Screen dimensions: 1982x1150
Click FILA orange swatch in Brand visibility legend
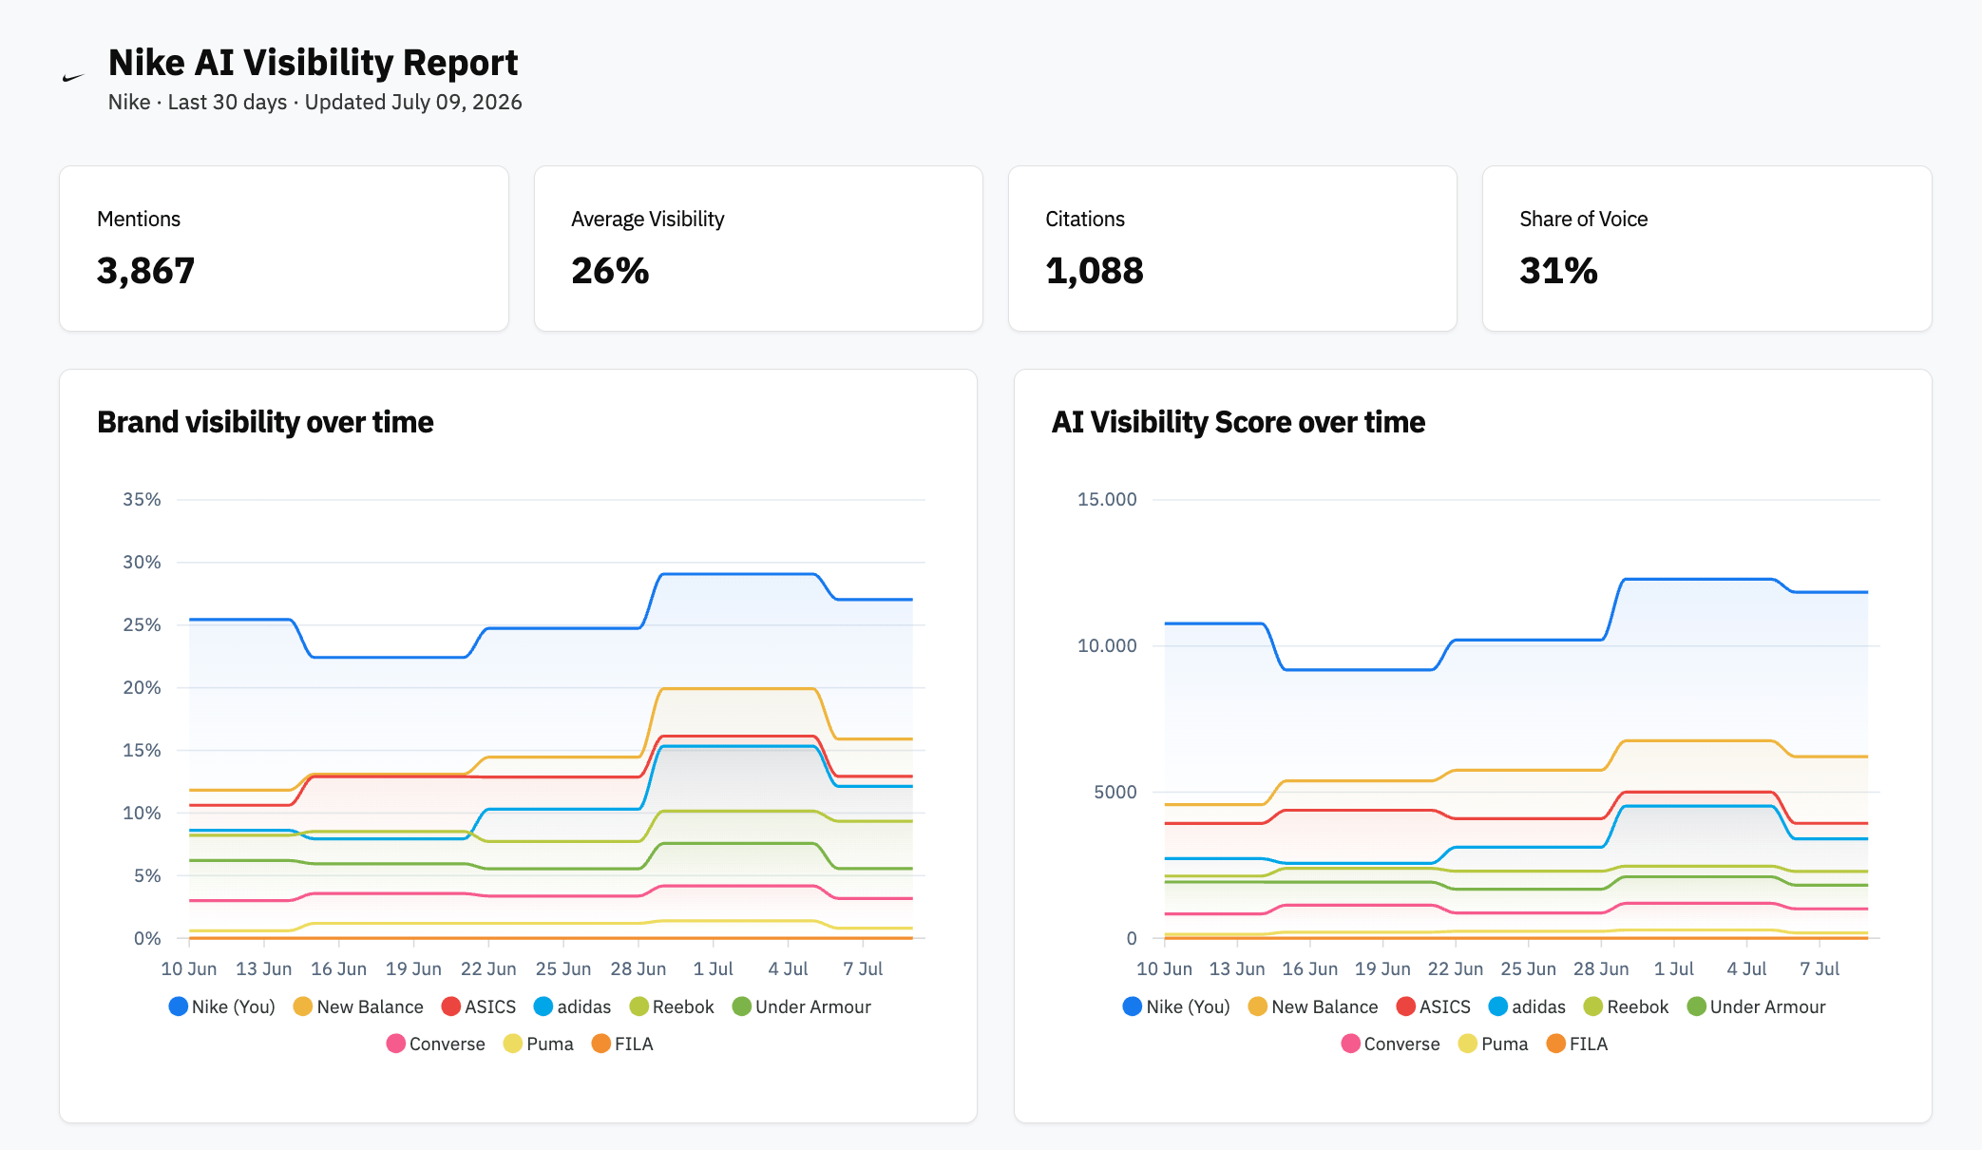[600, 1044]
